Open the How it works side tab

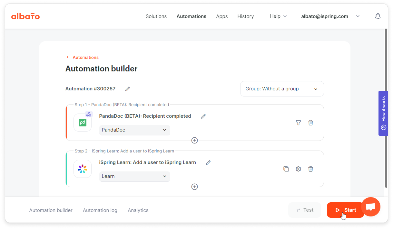(383, 113)
